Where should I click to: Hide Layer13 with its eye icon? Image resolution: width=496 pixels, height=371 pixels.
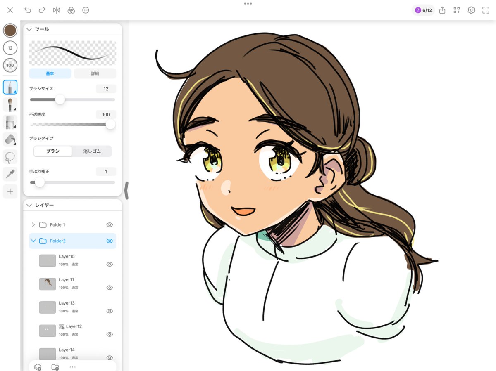110,311
